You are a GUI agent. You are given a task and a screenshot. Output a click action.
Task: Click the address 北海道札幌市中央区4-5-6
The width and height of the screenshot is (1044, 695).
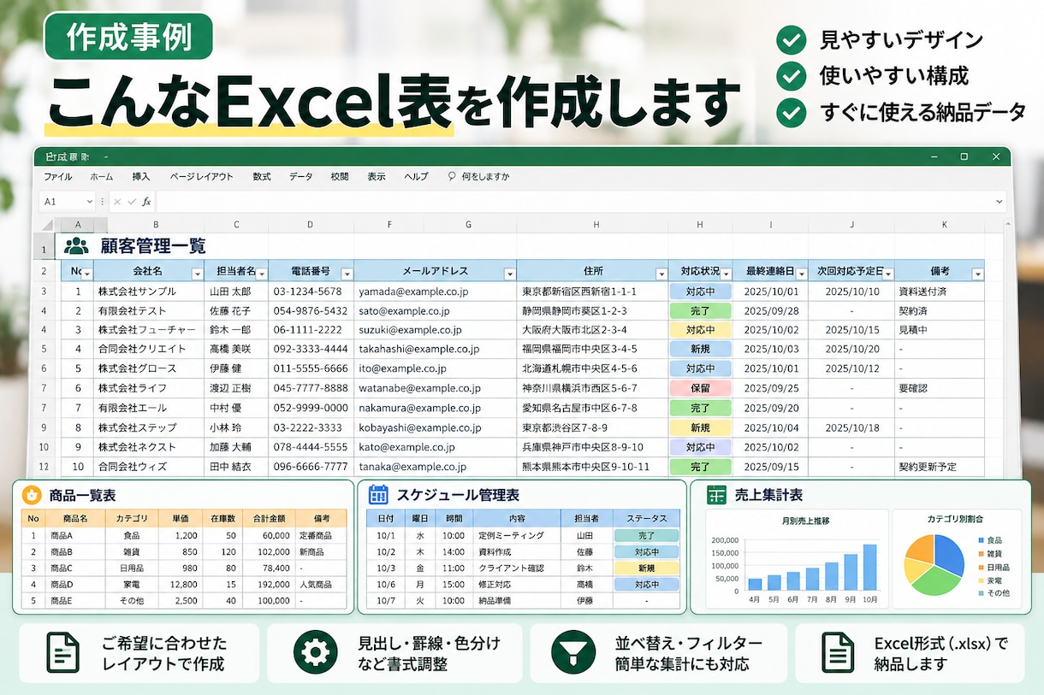click(x=579, y=368)
